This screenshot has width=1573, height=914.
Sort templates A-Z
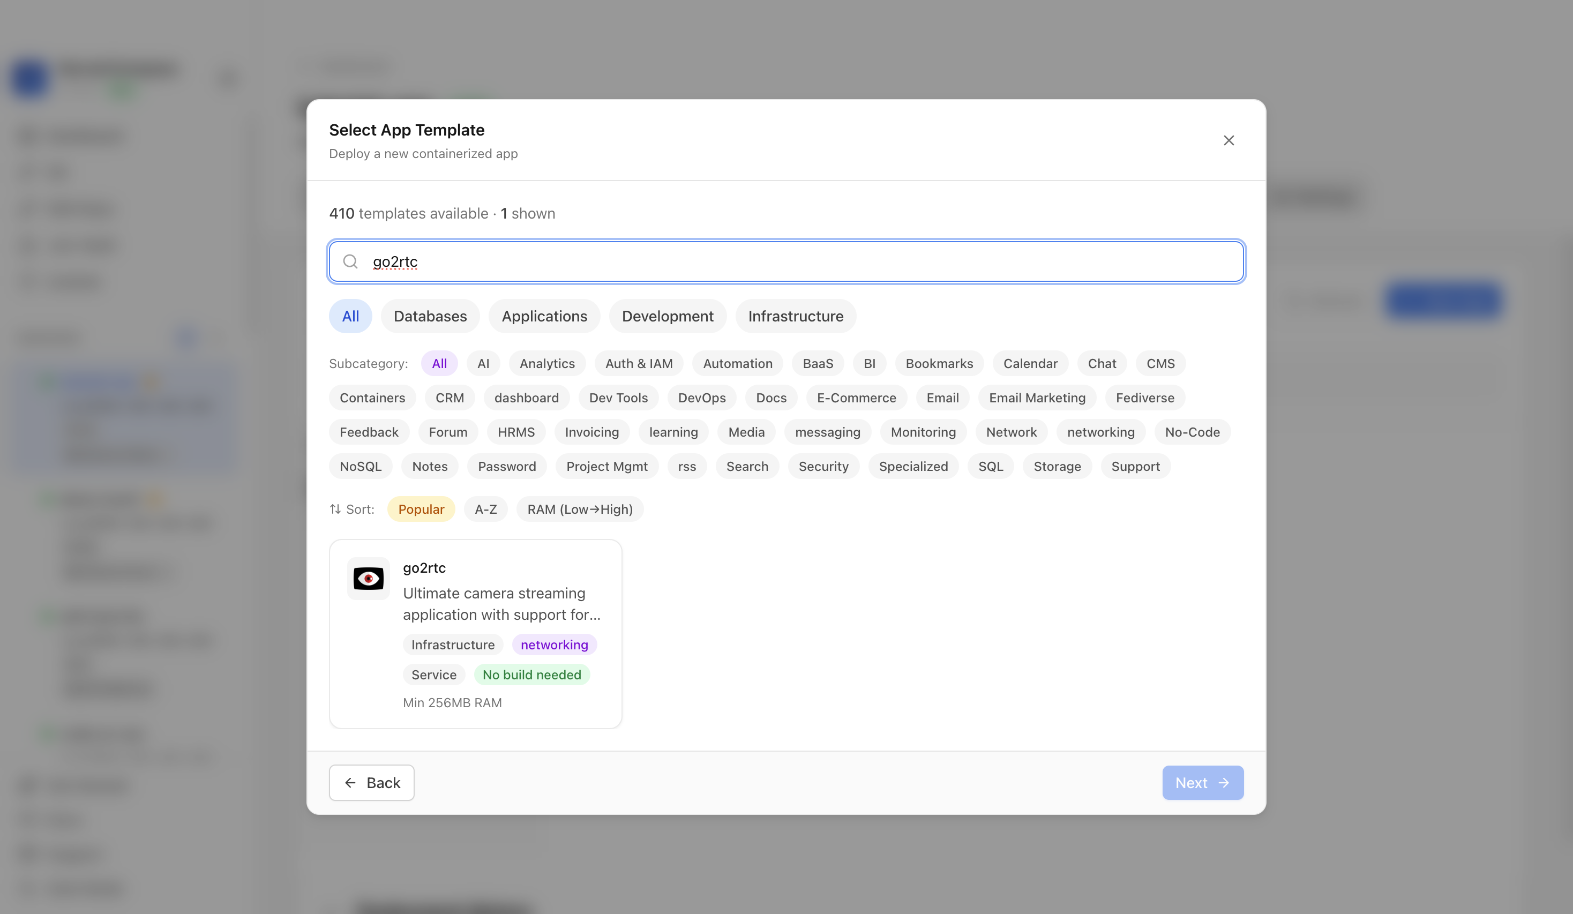click(485, 509)
